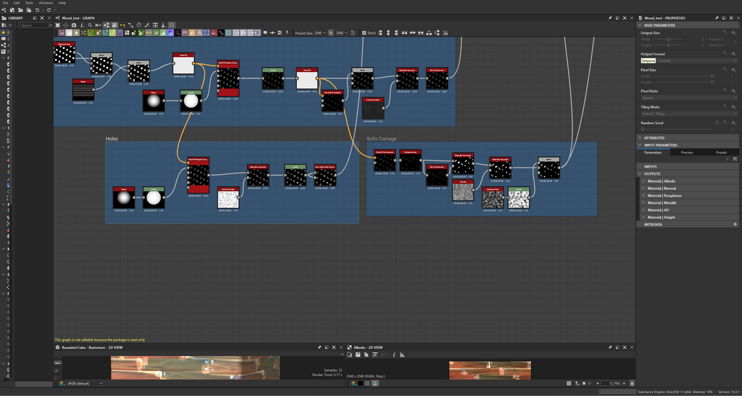Open the graph search magnifier tool
742x396 pixels.
tap(90, 25)
